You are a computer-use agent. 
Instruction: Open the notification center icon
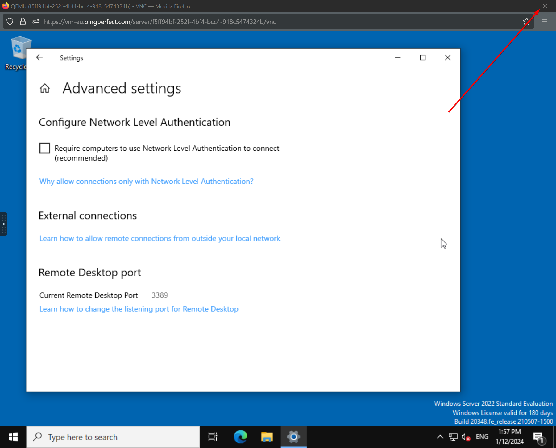pyautogui.click(x=539, y=437)
